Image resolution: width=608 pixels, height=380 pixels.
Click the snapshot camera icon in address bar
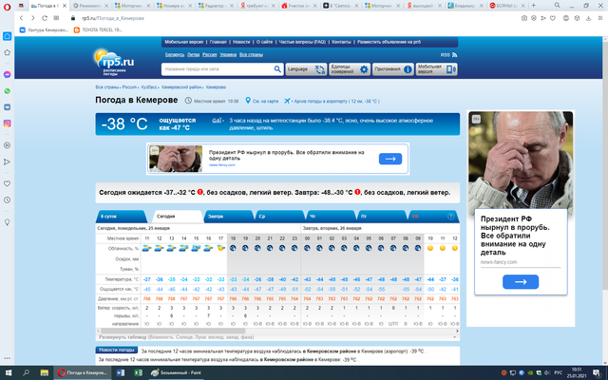click(524, 18)
